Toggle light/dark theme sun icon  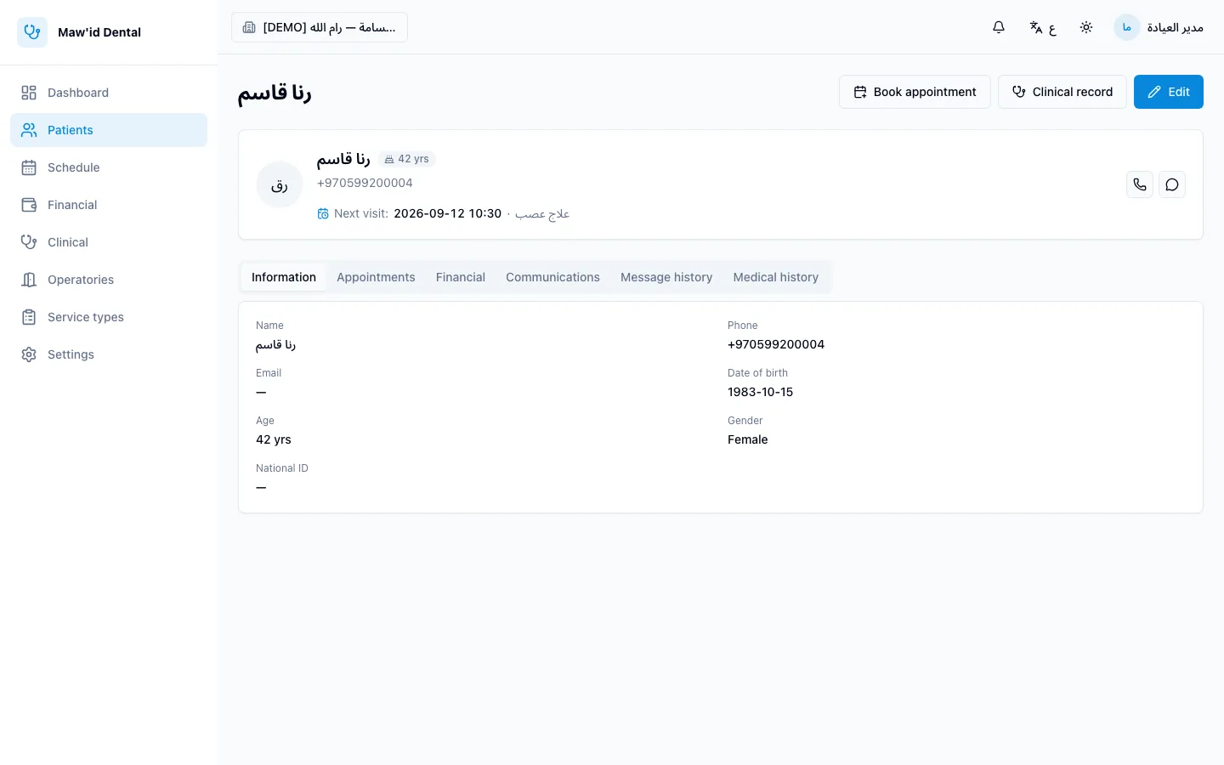[1086, 27]
